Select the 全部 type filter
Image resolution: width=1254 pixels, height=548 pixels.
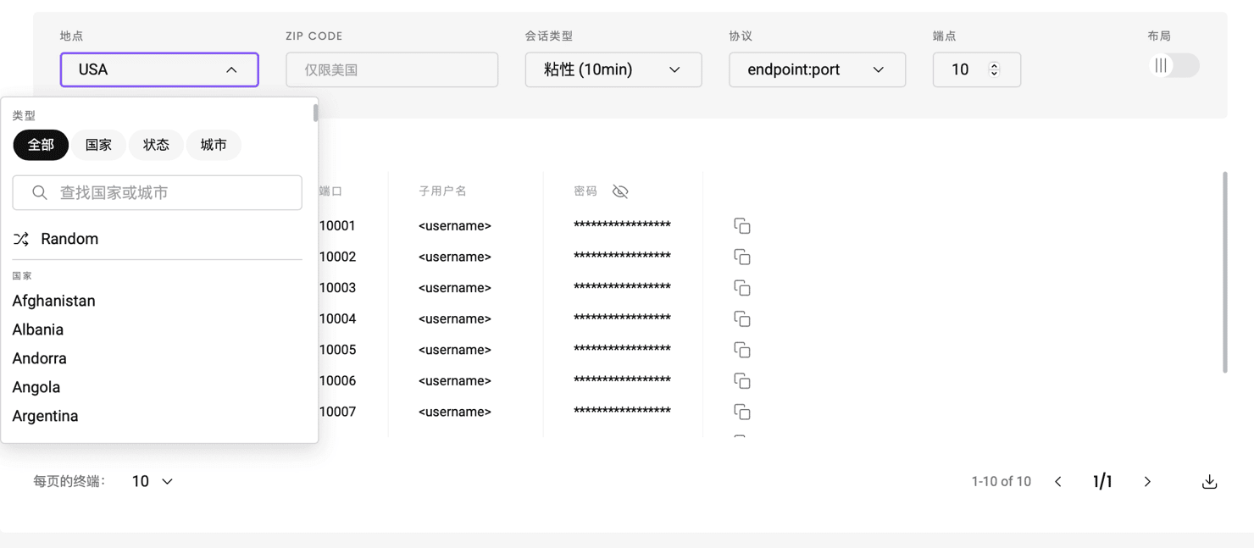(41, 145)
